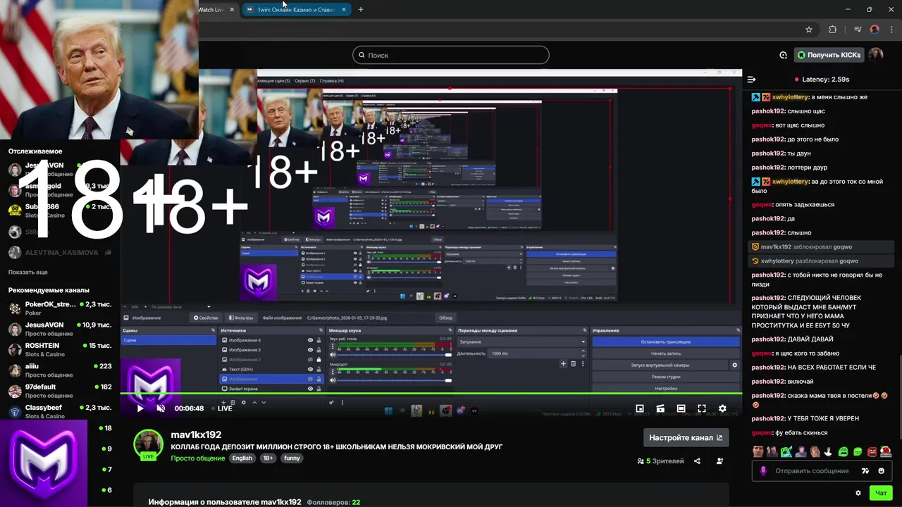Click the viewers count icon
Image resolution: width=902 pixels, height=507 pixels.
[x=640, y=461]
